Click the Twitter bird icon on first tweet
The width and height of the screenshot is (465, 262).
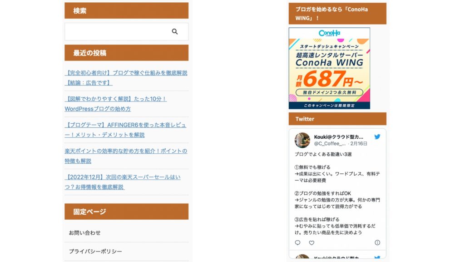[x=377, y=137]
